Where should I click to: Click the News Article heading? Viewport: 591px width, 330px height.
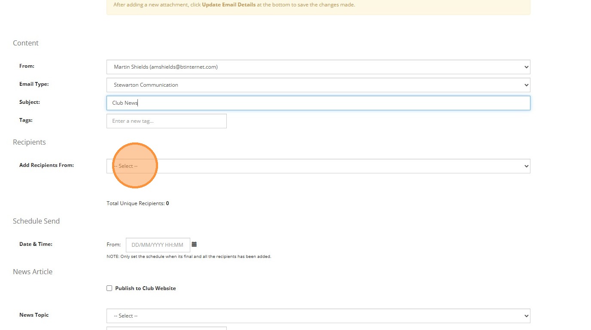33,272
